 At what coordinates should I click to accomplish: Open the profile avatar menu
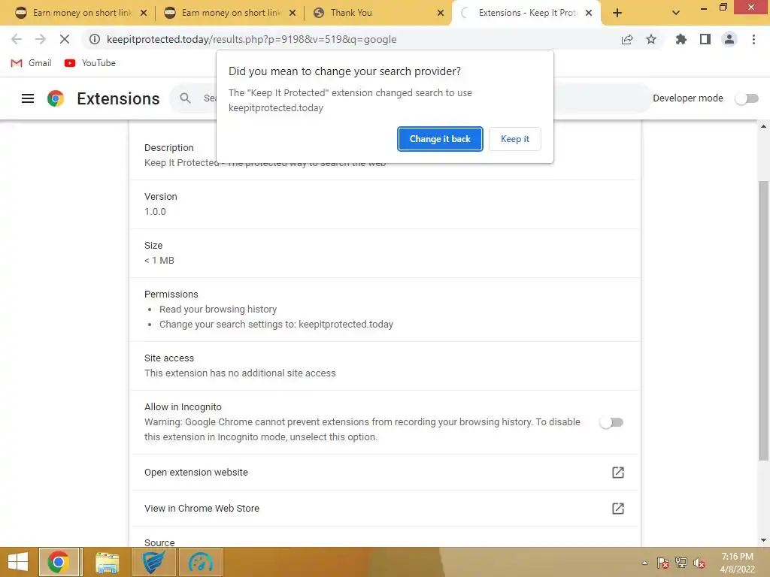(729, 39)
